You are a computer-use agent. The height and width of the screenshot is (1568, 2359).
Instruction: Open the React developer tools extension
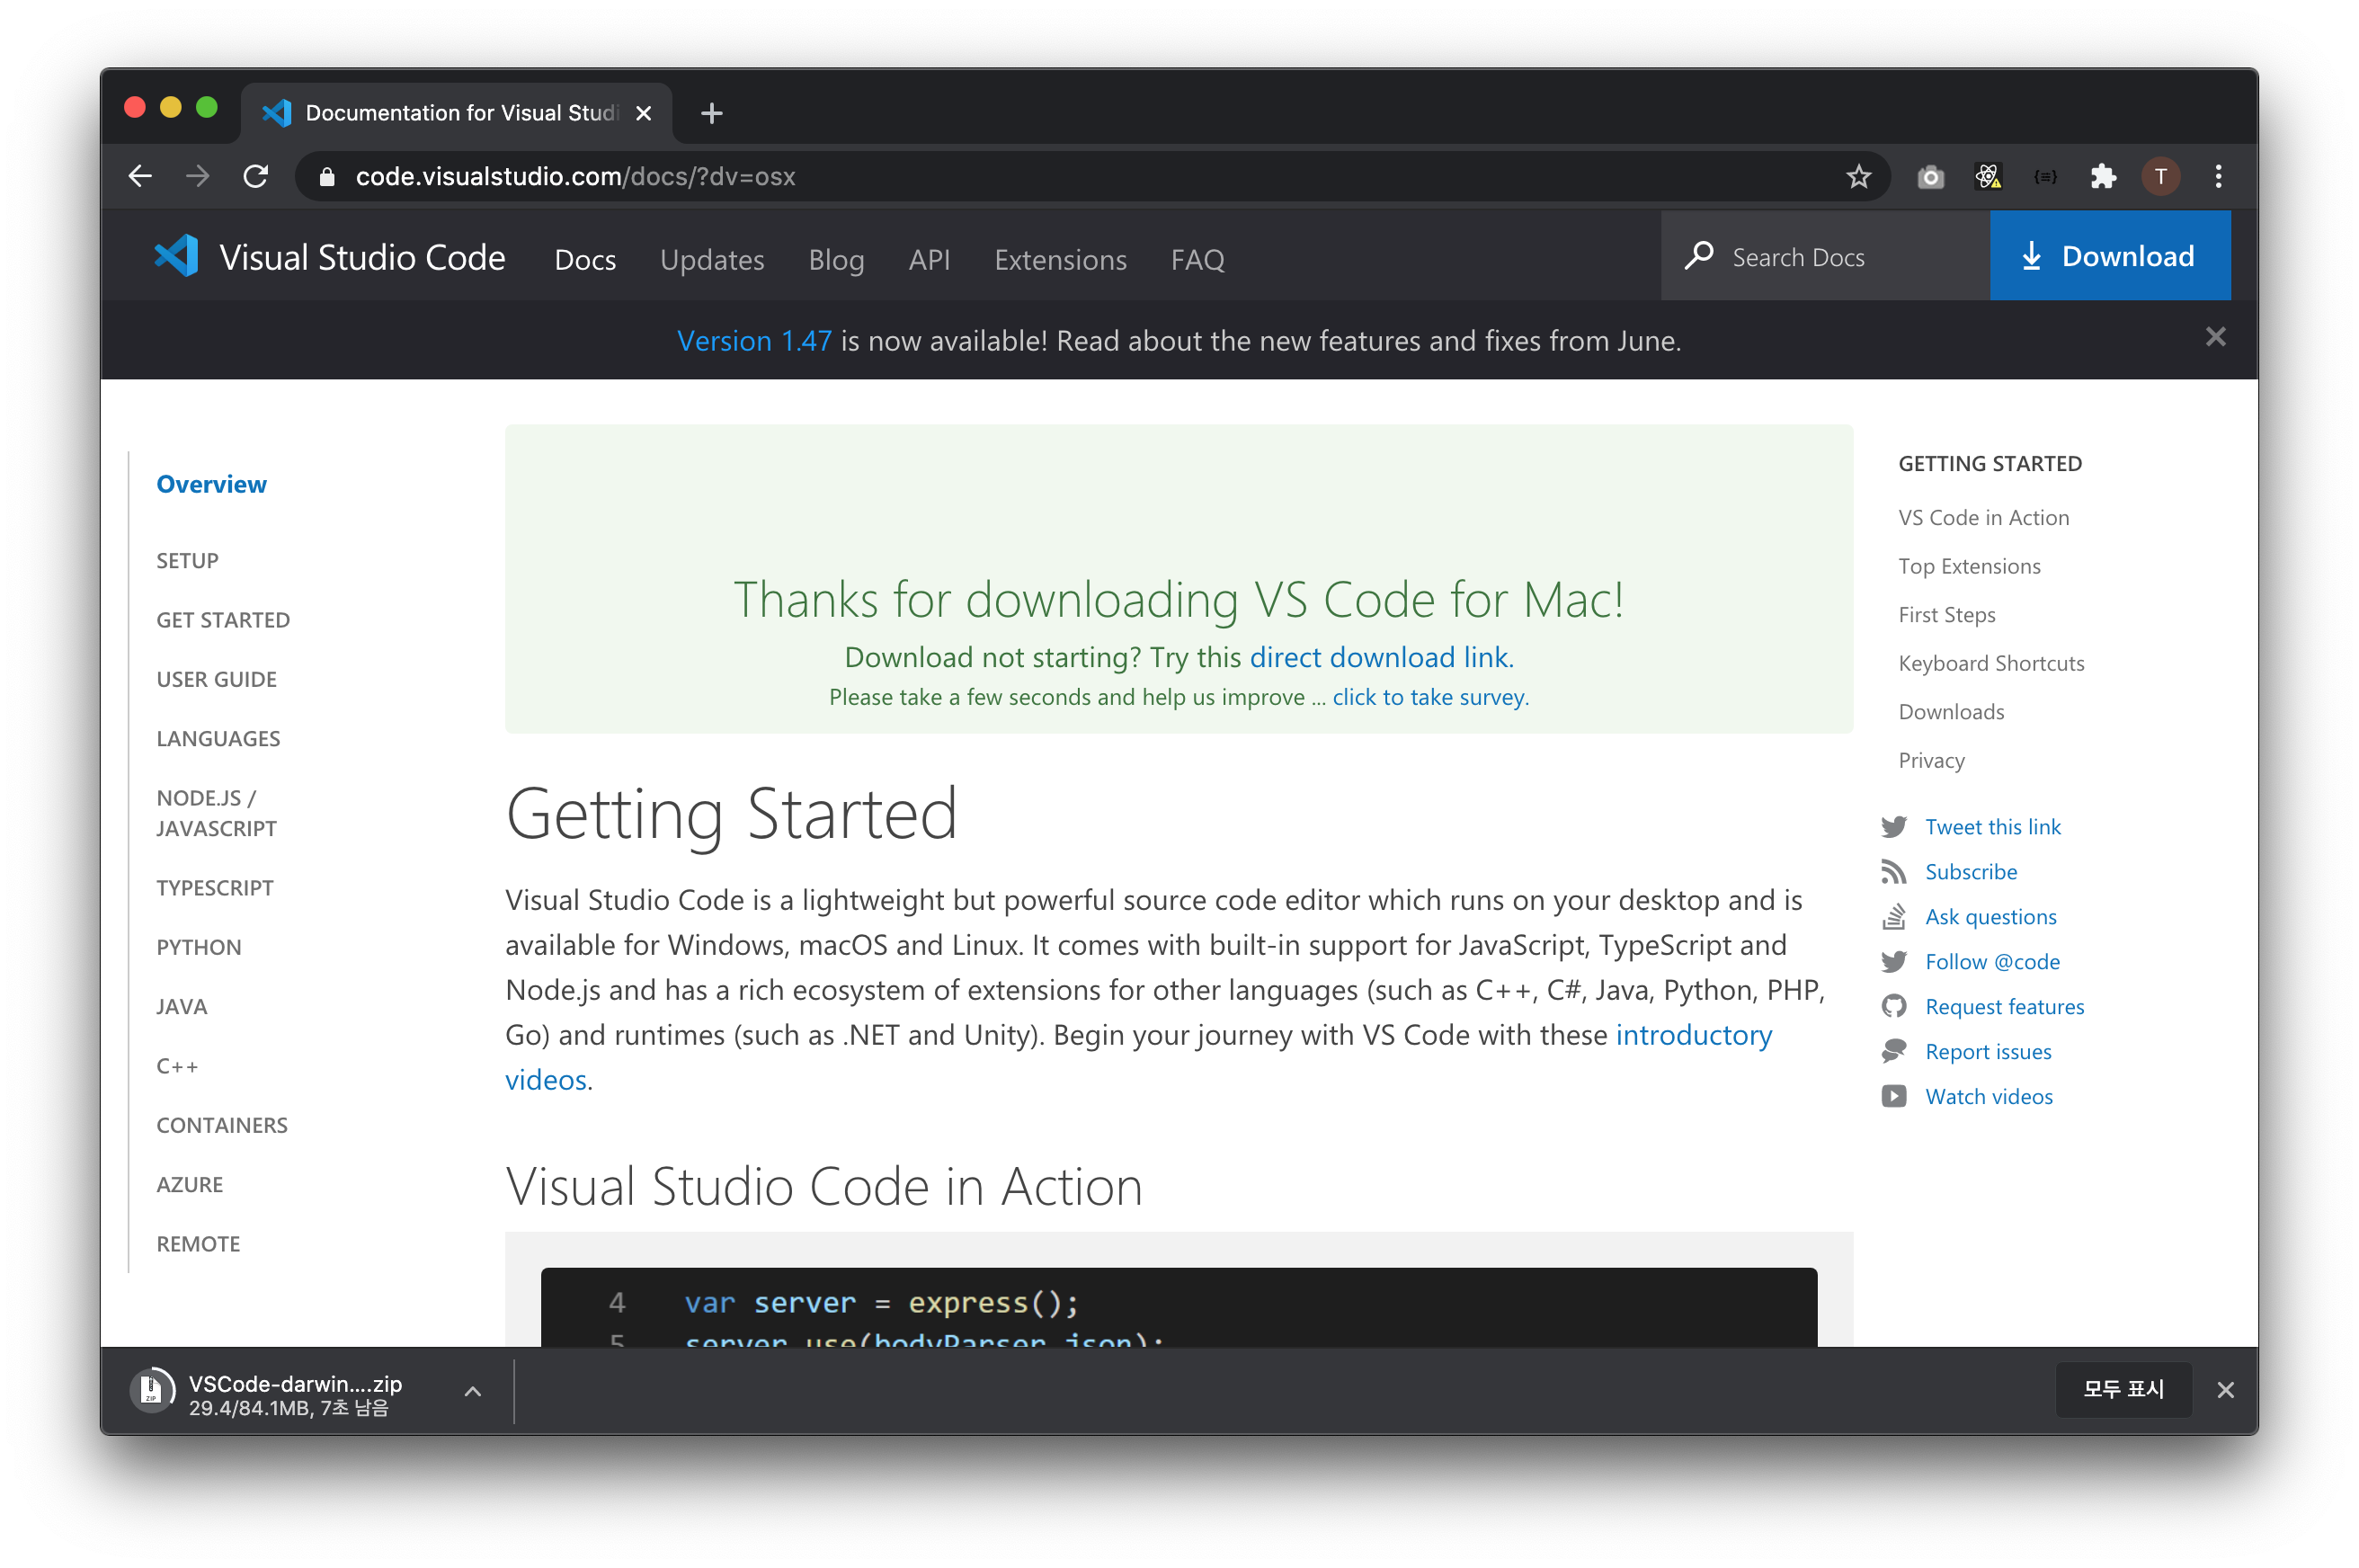pos(1987,177)
